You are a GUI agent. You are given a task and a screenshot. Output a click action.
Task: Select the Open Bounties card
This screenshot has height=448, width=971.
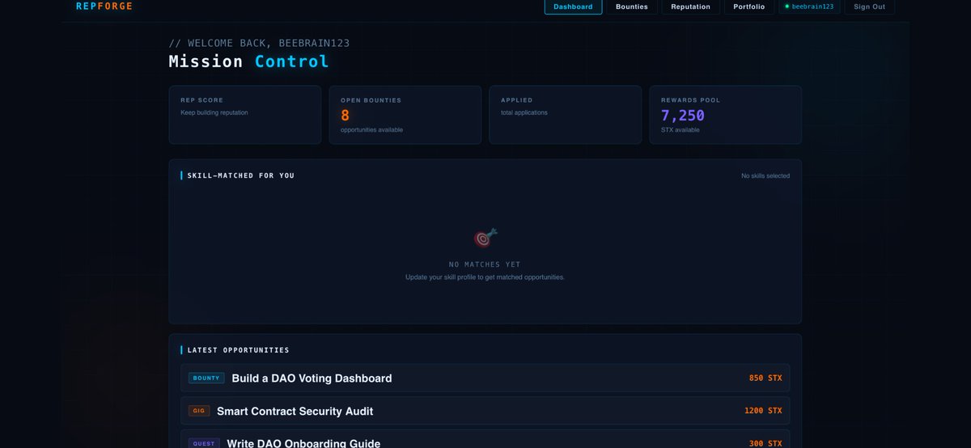(x=405, y=115)
